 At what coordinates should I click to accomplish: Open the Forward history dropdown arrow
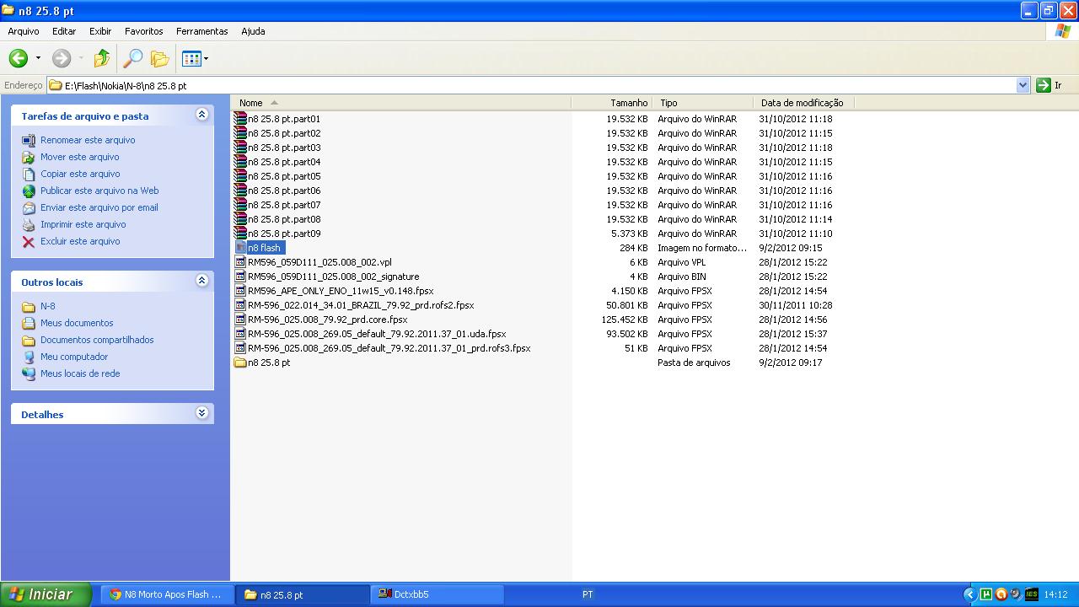click(x=81, y=58)
